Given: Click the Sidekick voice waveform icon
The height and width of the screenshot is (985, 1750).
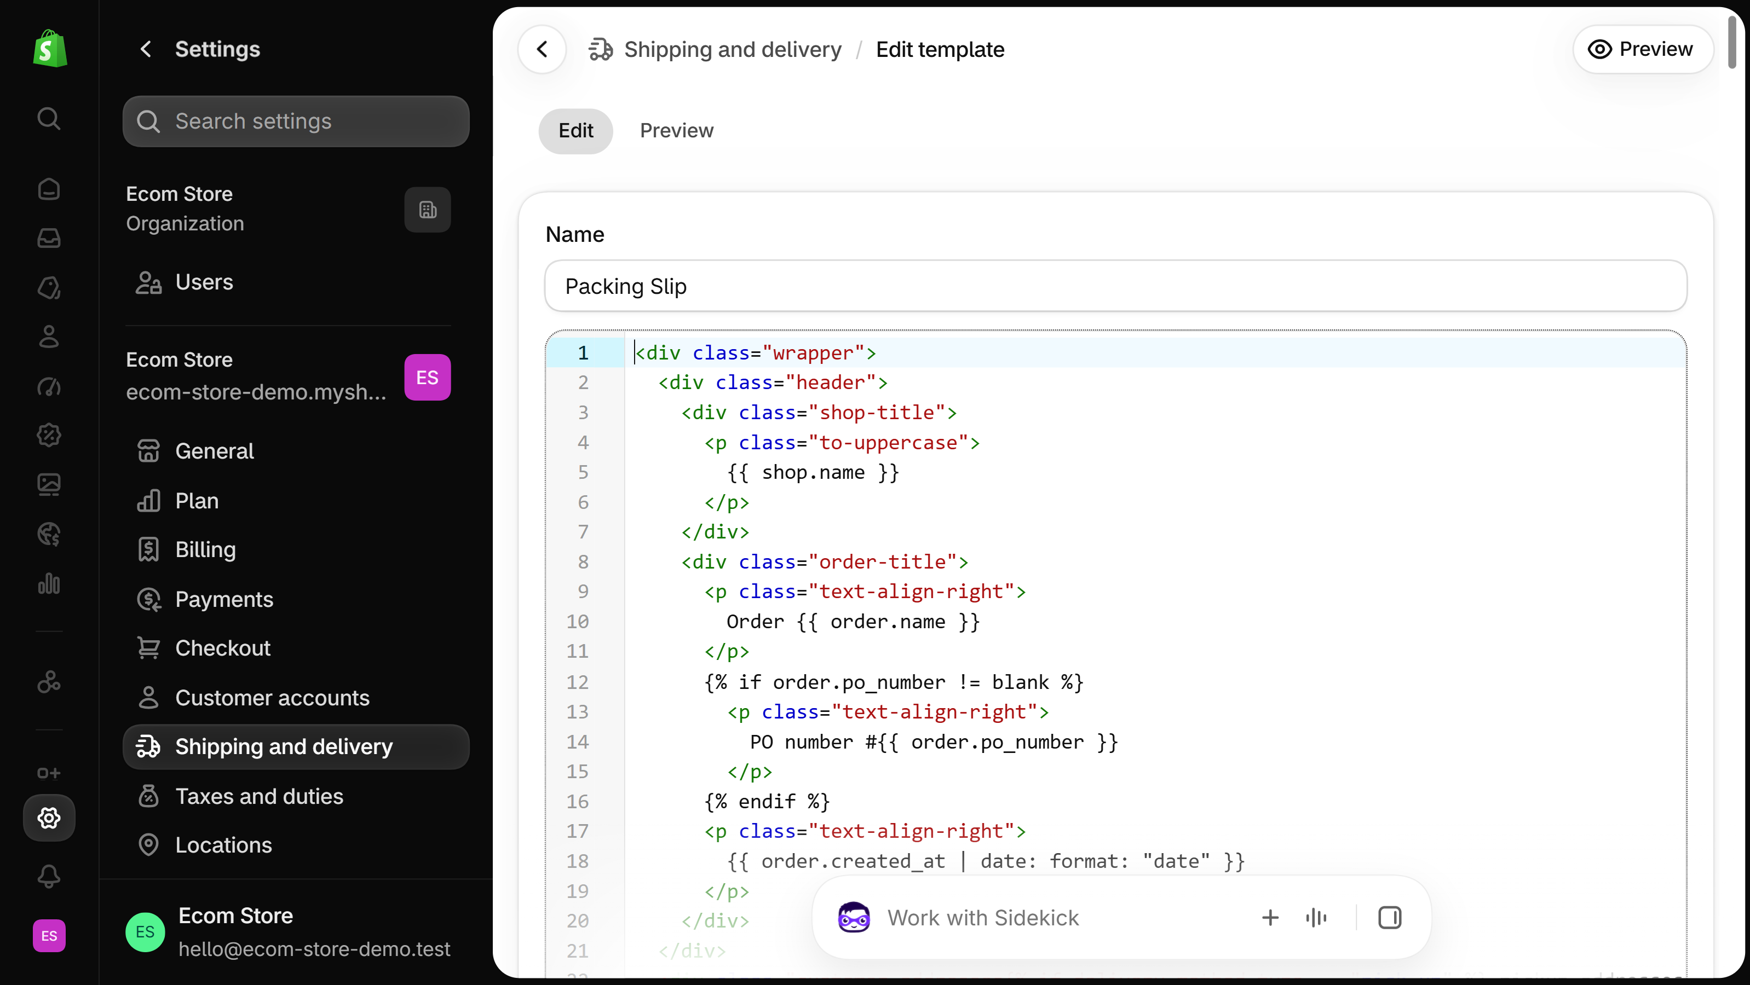Looking at the screenshot, I should 1316,918.
